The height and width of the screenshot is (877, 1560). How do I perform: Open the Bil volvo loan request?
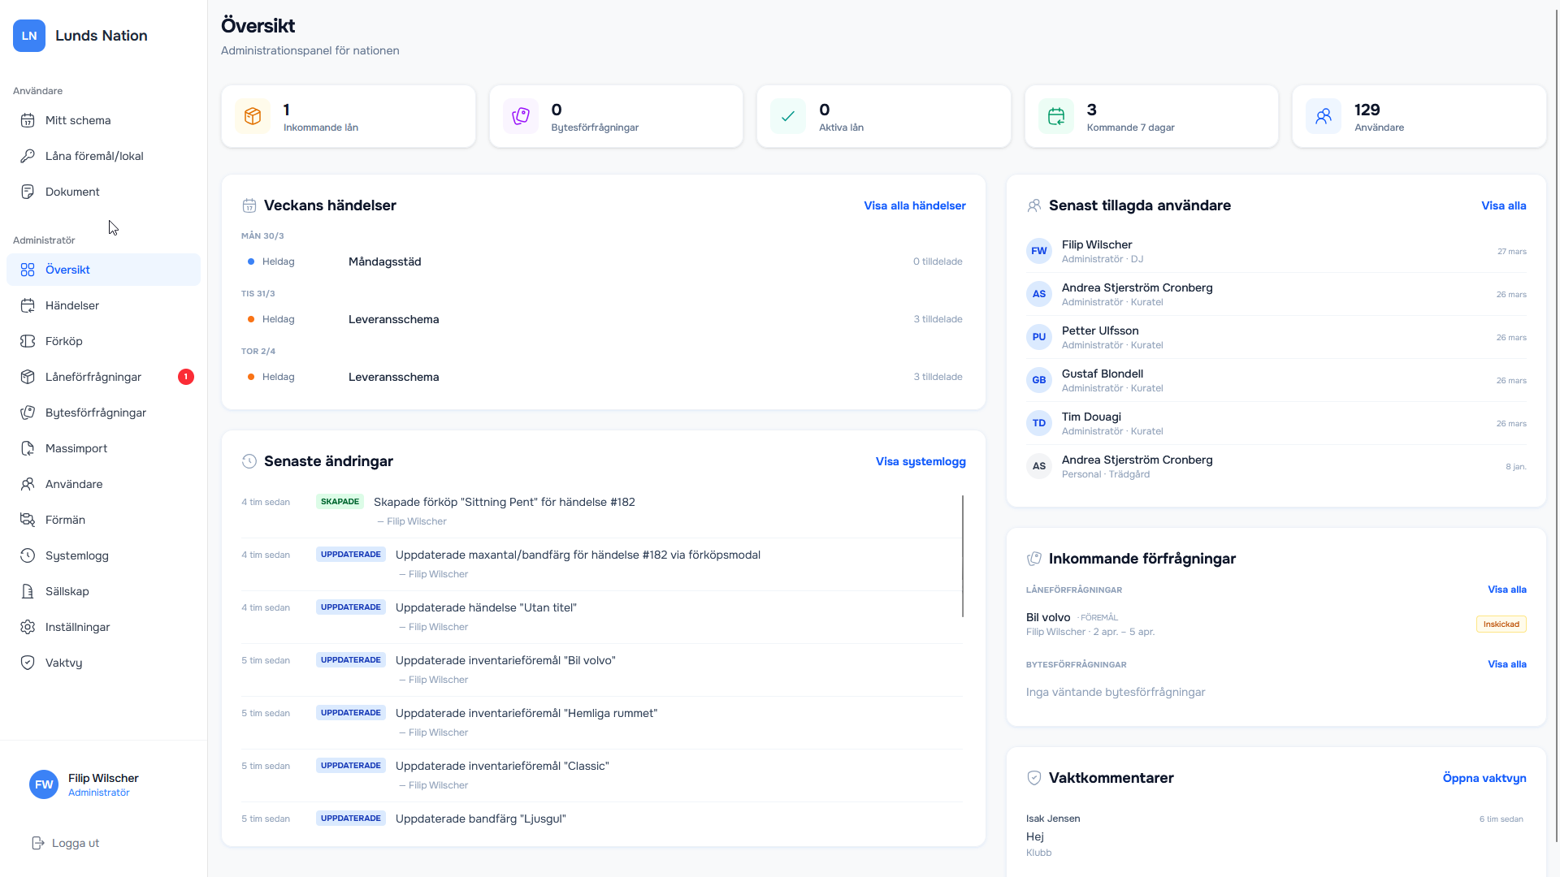click(x=1048, y=617)
